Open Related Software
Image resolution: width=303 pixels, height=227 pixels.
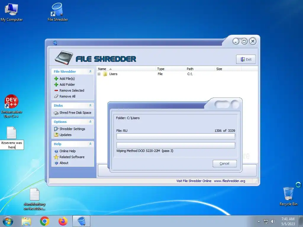pos(72,157)
